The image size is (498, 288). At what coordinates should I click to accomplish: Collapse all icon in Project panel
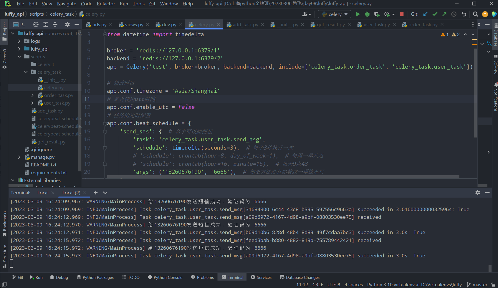point(55,24)
